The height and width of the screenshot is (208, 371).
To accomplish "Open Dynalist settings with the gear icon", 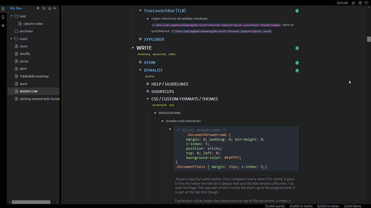I will coord(360,3).
